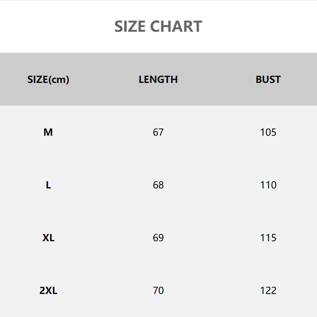Image resolution: width=317 pixels, height=317 pixels.
Task: Pick the bust value 110
Action: pos(268,185)
